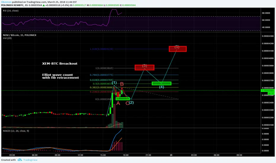Select the 0.618(0.00003705) fib label
The image size is (276, 163).
coord(102,80)
